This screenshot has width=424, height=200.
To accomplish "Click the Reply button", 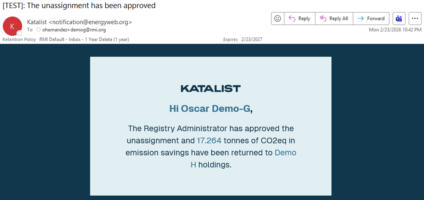I will (x=299, y=18).
